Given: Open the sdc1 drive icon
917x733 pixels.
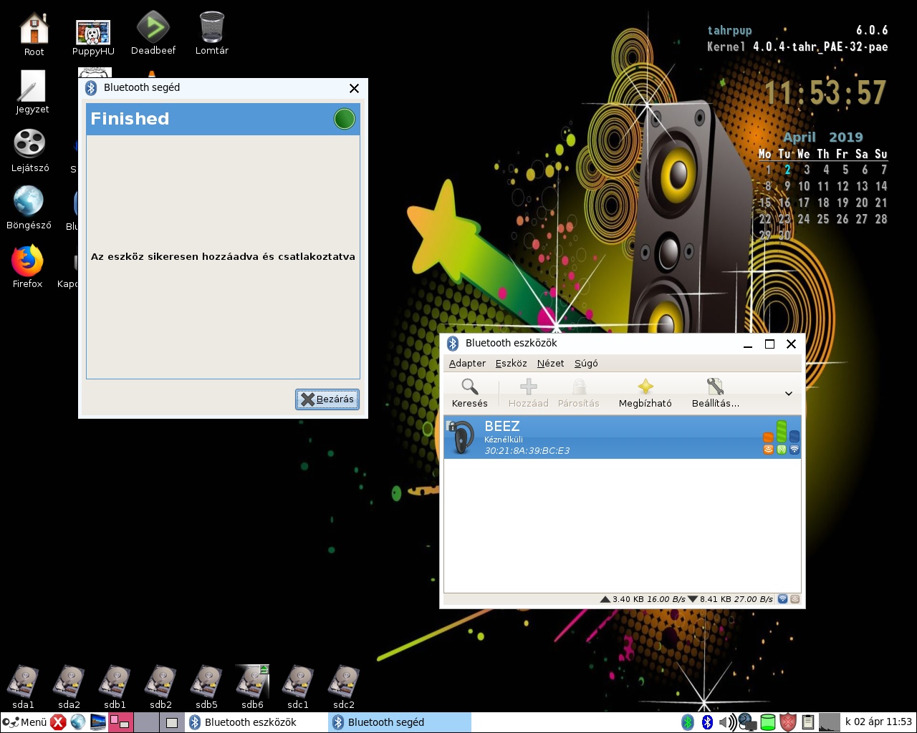Looking at the screenshot, I should (298, 687).
